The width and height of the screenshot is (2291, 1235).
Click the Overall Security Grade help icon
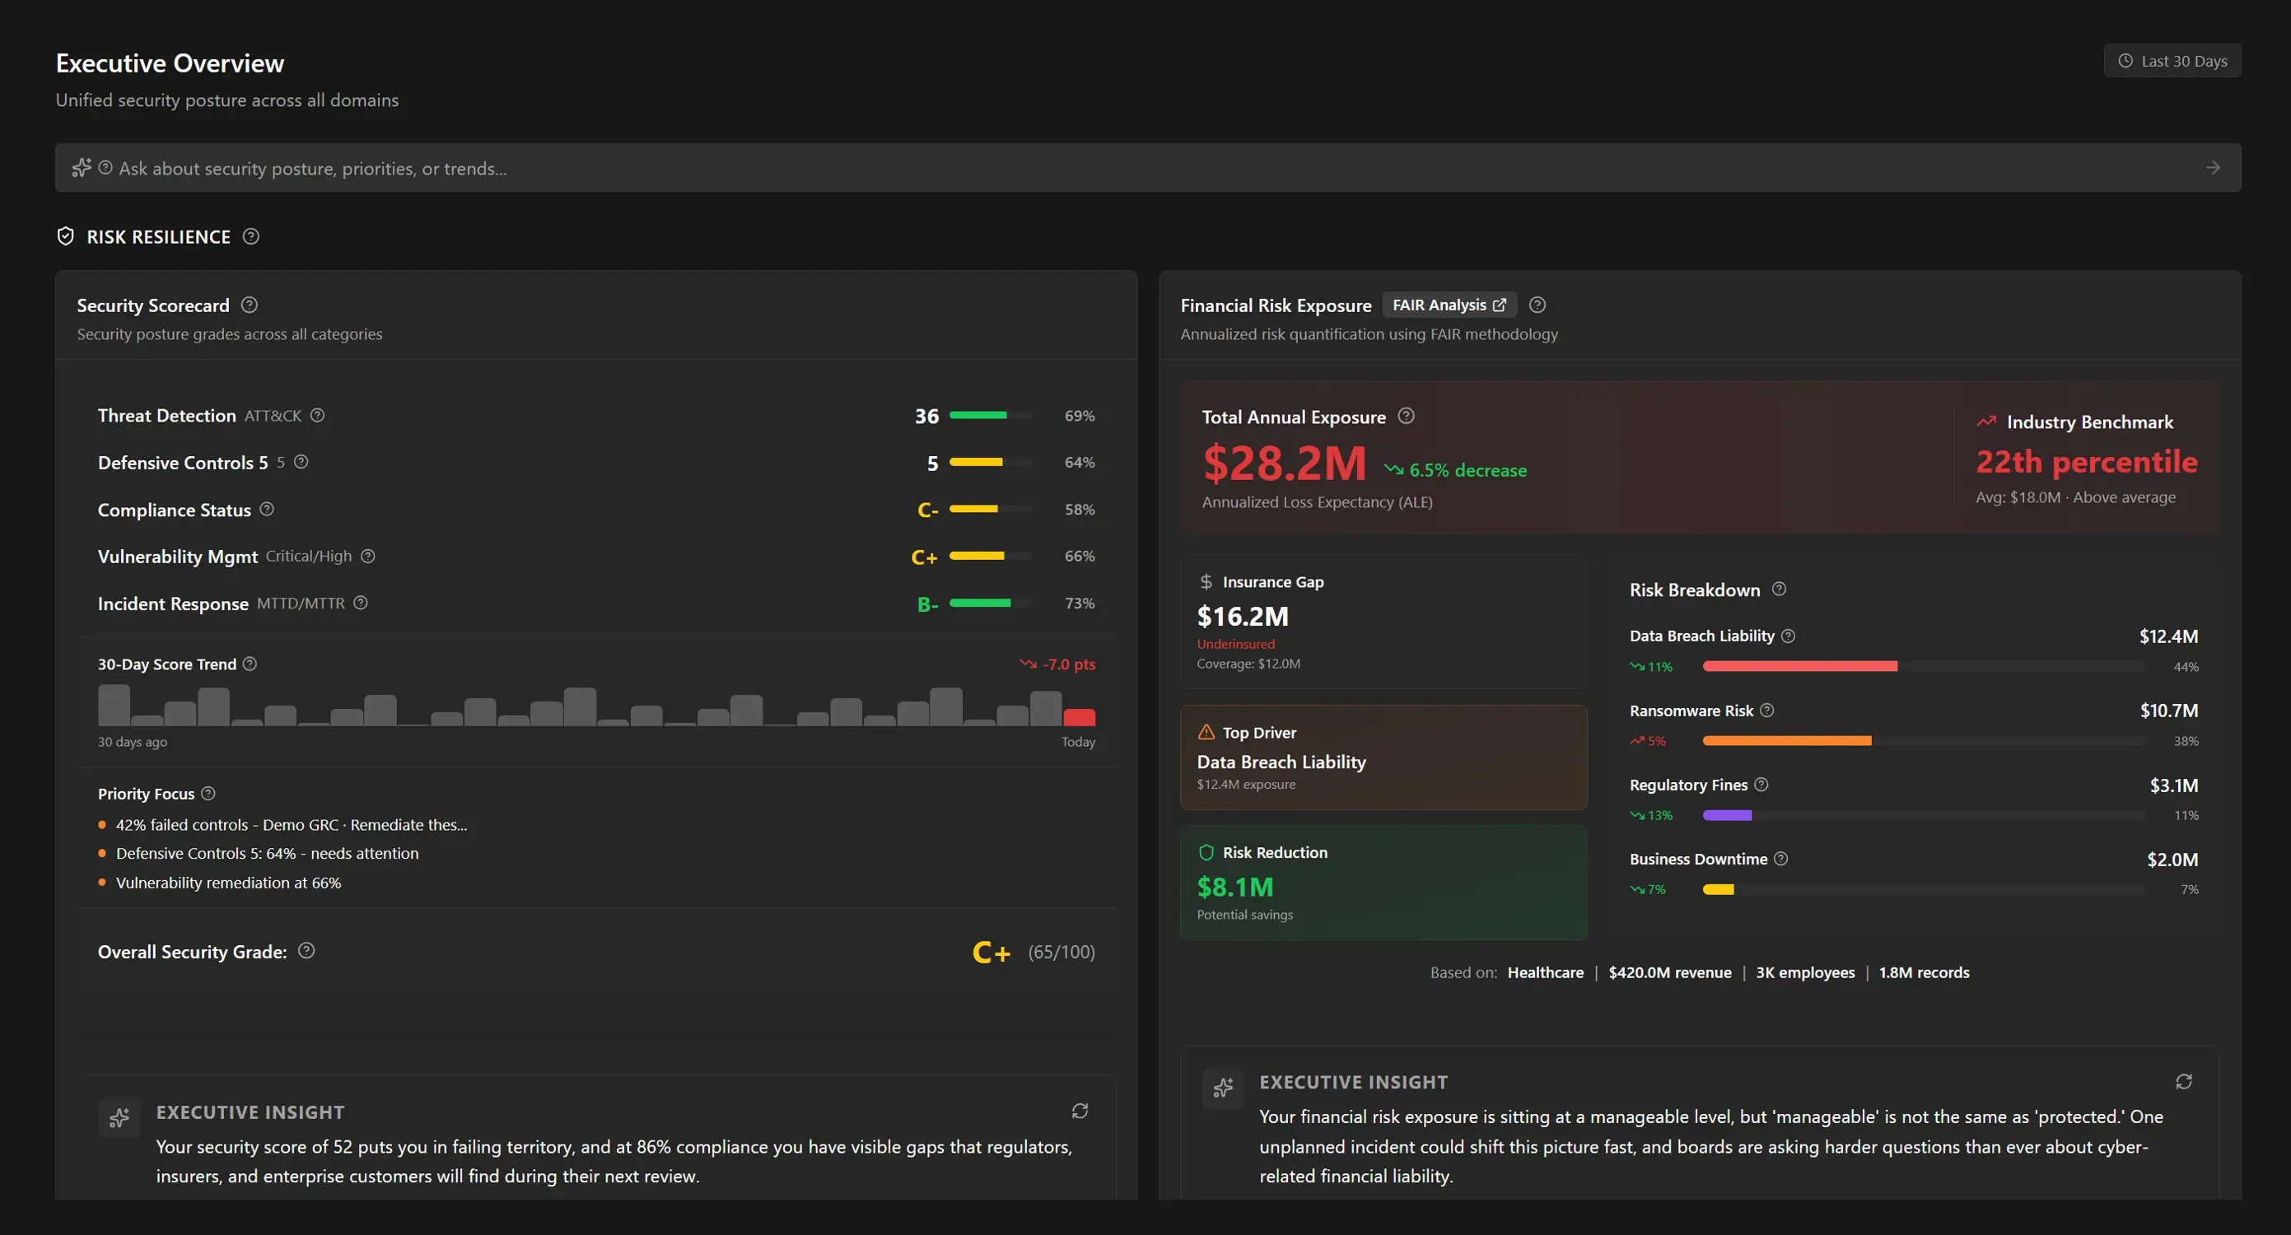pos(306,950)
